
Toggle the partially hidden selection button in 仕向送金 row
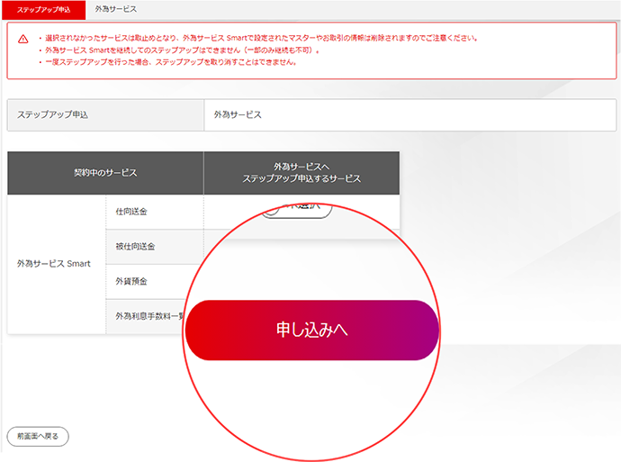296,210
